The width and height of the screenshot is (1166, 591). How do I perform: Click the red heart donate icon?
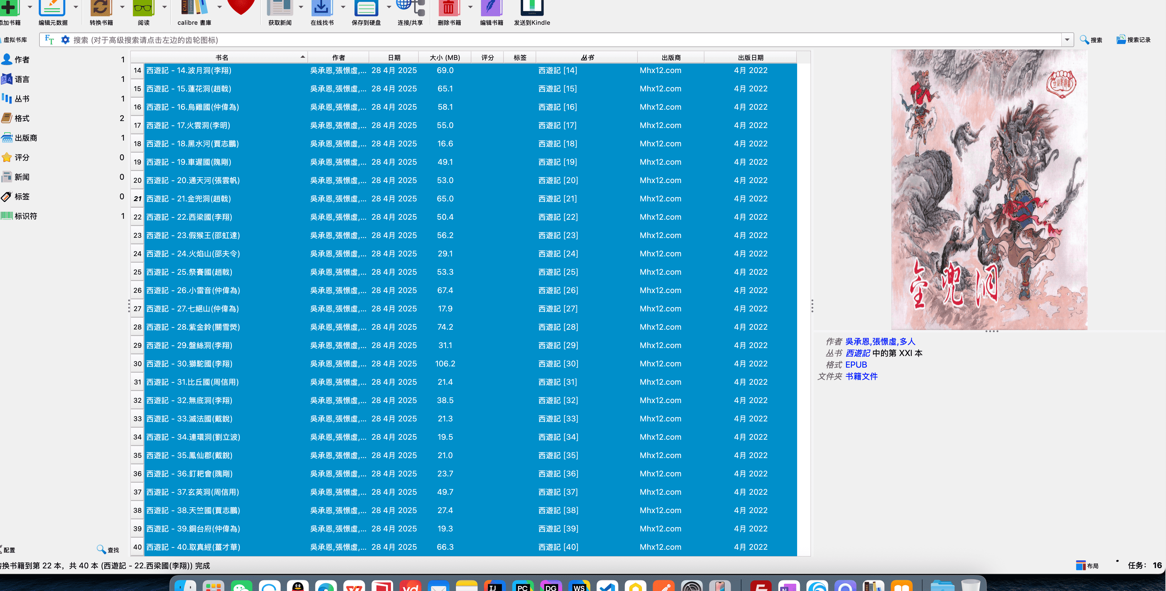(241, 7)
